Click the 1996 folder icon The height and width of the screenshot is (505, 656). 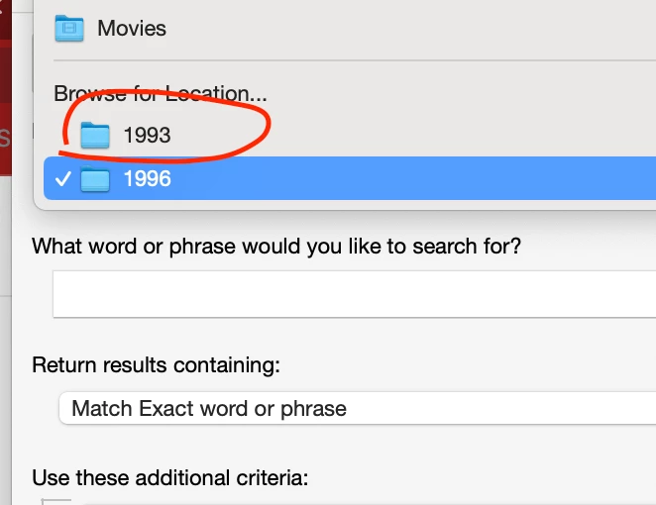(95, 179)
